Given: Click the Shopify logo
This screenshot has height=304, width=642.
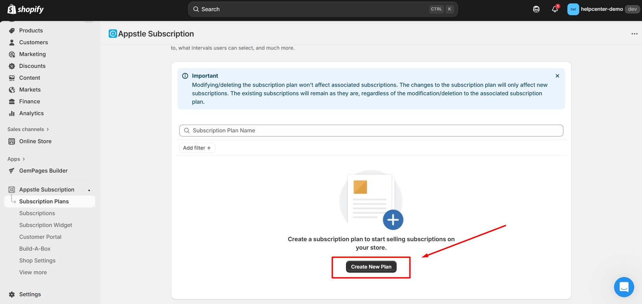Looking at the screenshot, I should [x=25, y=9].
